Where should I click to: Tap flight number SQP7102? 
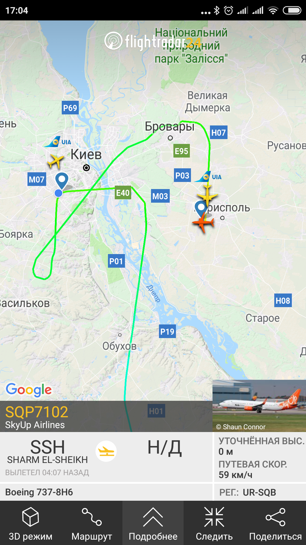(x=37, y=412)
